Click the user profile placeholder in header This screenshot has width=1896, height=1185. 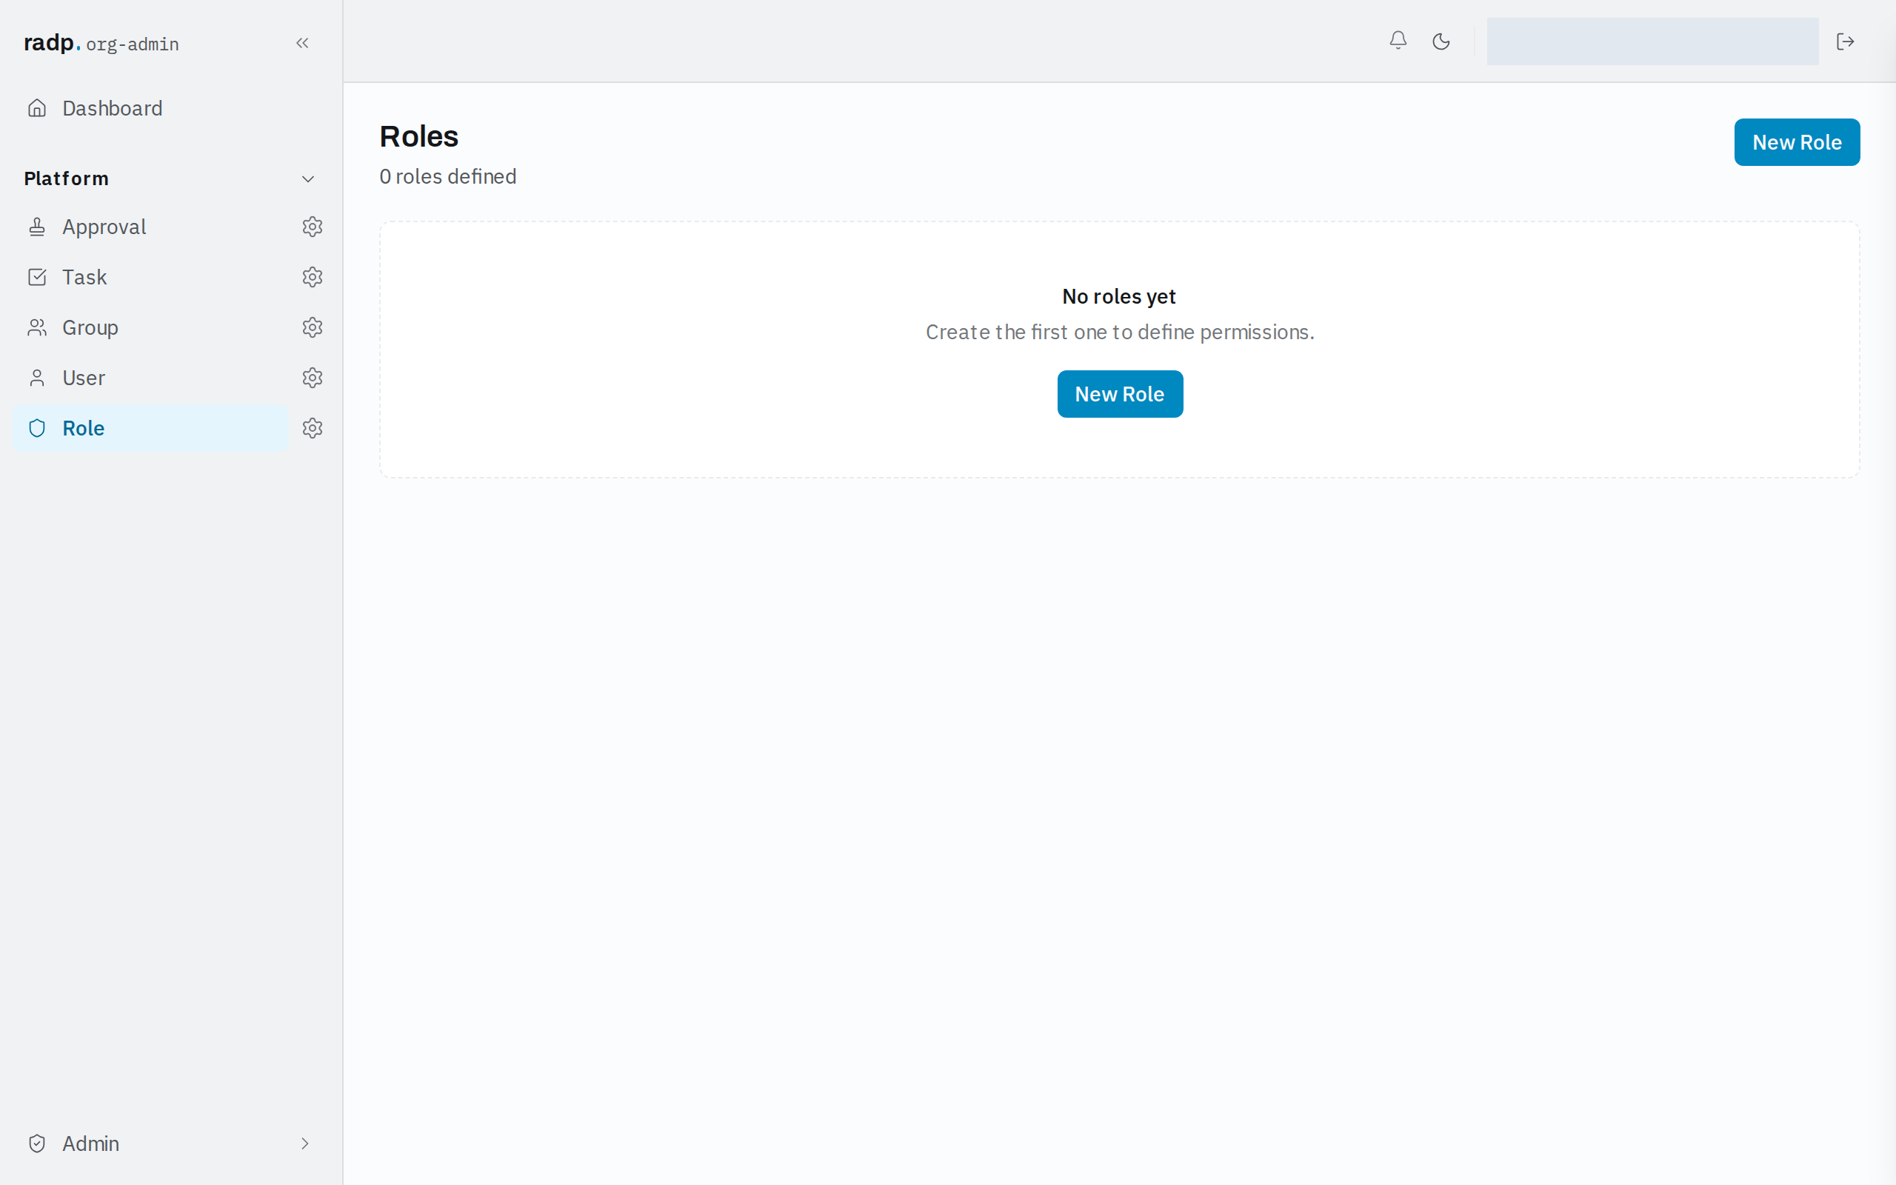click(x=1652, y=41)
